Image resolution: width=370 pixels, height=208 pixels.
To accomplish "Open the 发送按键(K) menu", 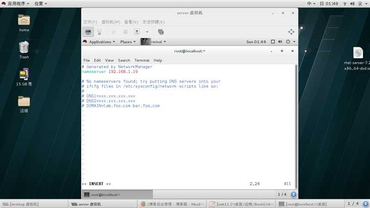I will click(153, 22).
